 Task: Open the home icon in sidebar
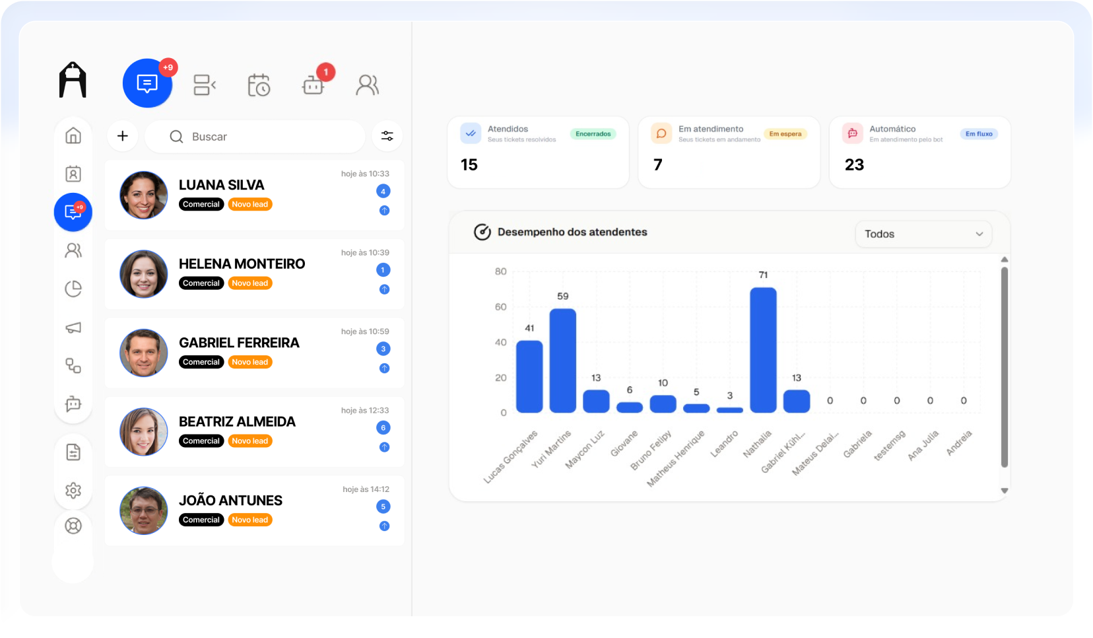[73, 135]
